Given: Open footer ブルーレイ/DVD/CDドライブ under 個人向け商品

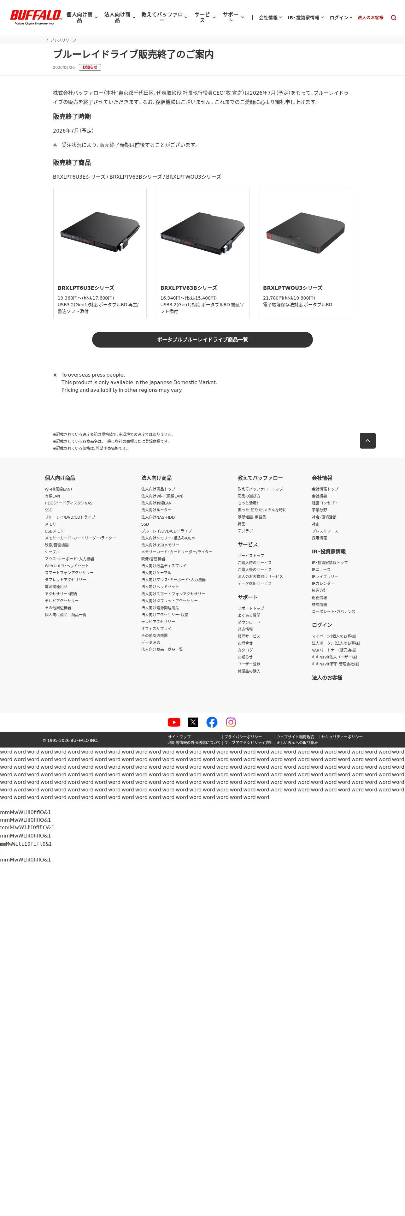Looking at the screenshot, I should pyautogui.click(x=70, y=517).
